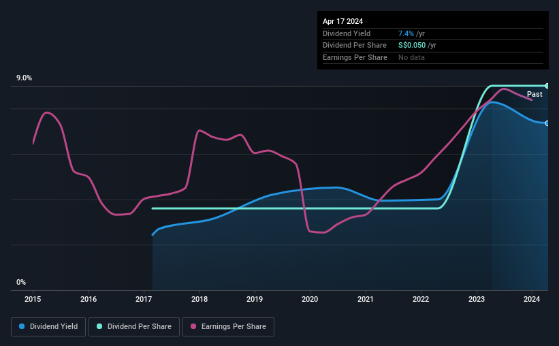Click the Apr 17 2024 tooltip date header

coord(342,21)
